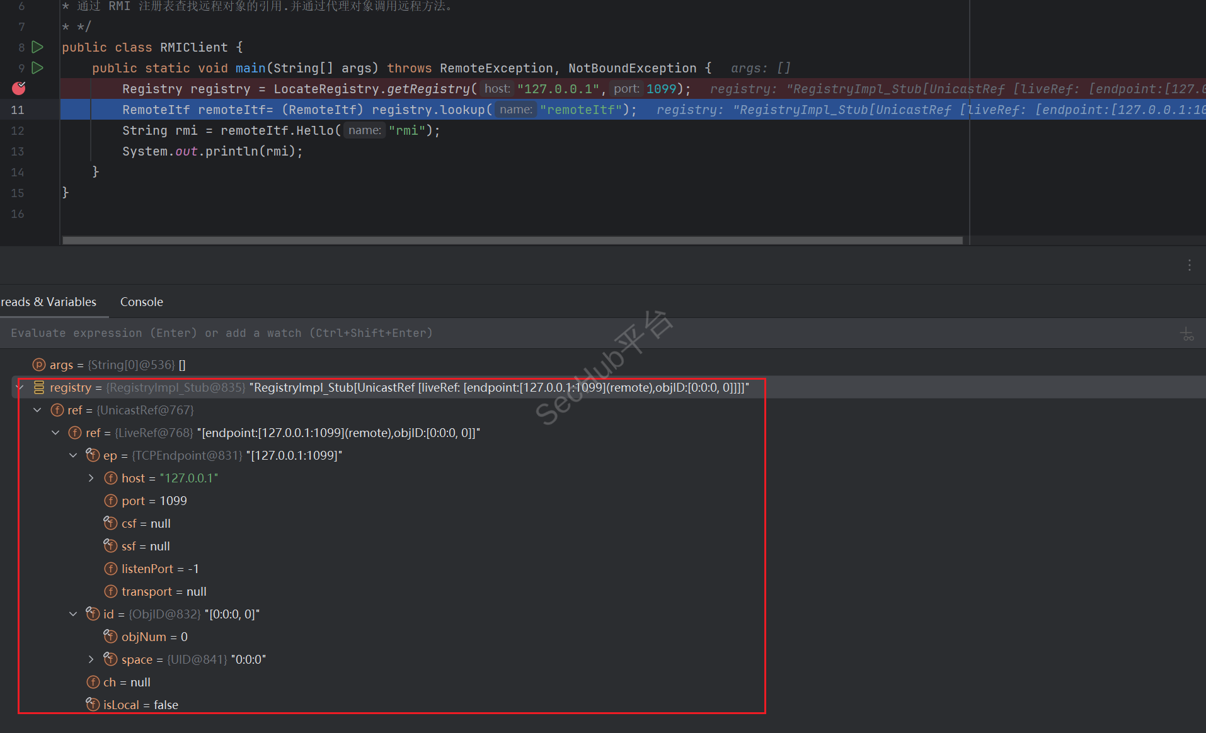Toggle the breakpoint on the getRegistry line
Image resolution: width=1206 pixels, height=733 pixels.
(19, 89)
